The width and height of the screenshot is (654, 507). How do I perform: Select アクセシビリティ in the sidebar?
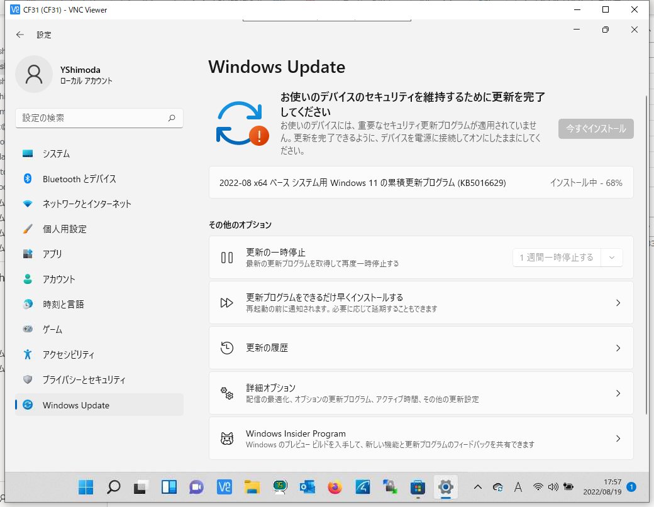click(99, 354)
